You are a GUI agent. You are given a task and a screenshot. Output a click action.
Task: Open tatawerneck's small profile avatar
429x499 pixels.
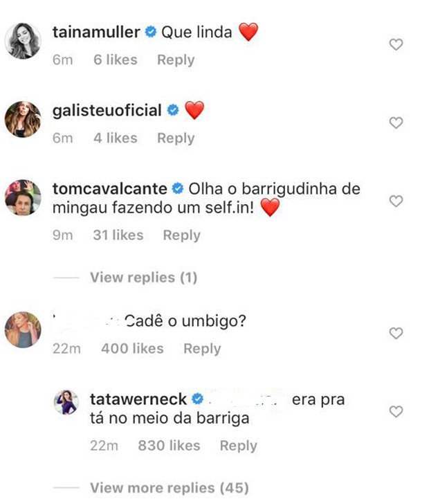click(x=66, y=403)
